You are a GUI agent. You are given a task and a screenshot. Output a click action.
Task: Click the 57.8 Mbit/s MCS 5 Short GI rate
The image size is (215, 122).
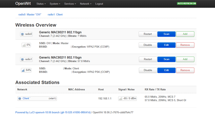pyautogui.click(x=165, y=100)
